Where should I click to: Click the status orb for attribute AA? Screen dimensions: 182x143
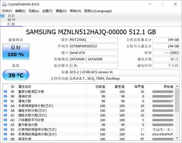5,106
